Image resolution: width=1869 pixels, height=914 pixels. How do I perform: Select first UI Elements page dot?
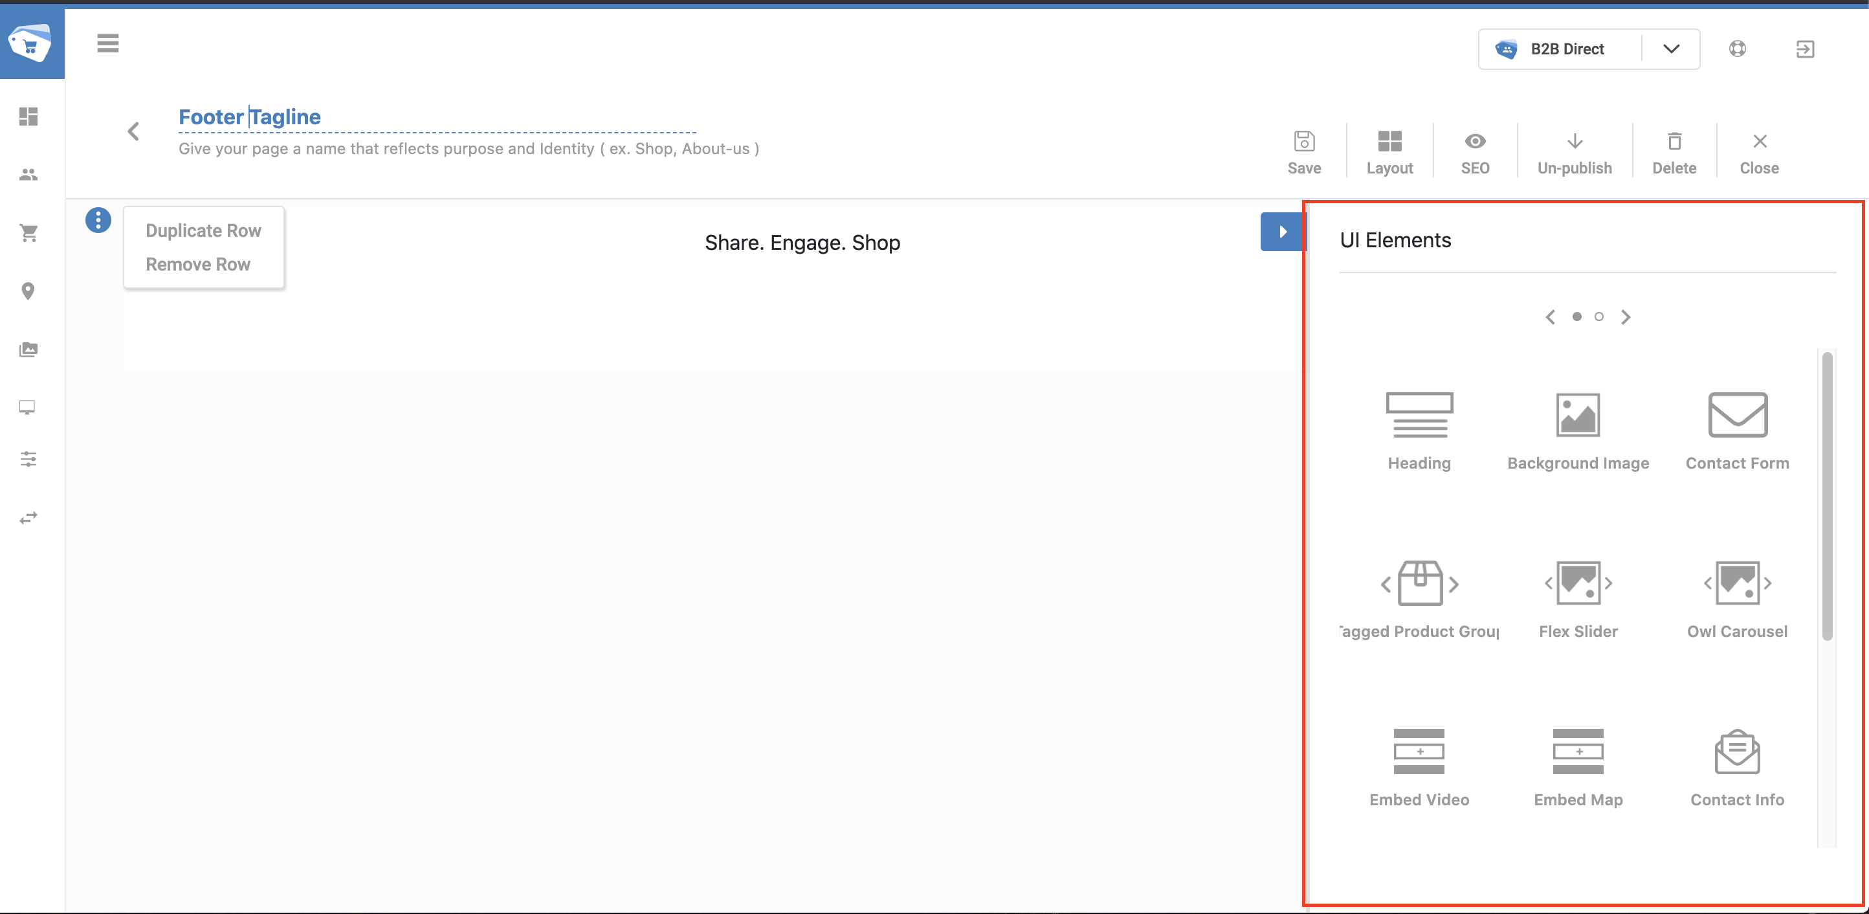point(1576,317)
